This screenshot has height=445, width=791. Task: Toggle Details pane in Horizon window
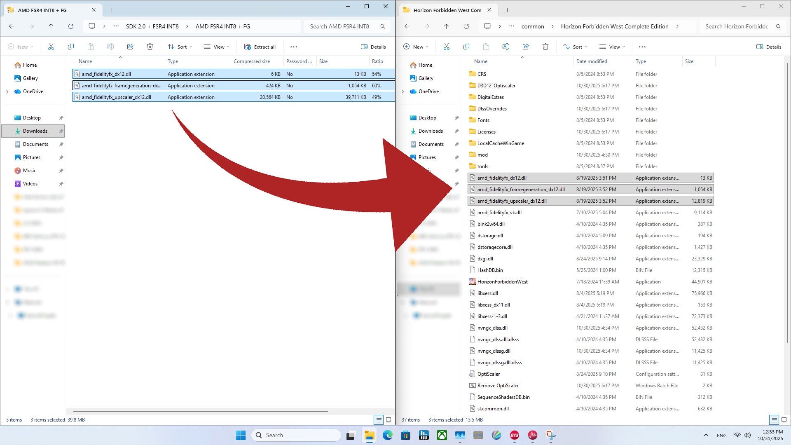(x=769, y=47)
